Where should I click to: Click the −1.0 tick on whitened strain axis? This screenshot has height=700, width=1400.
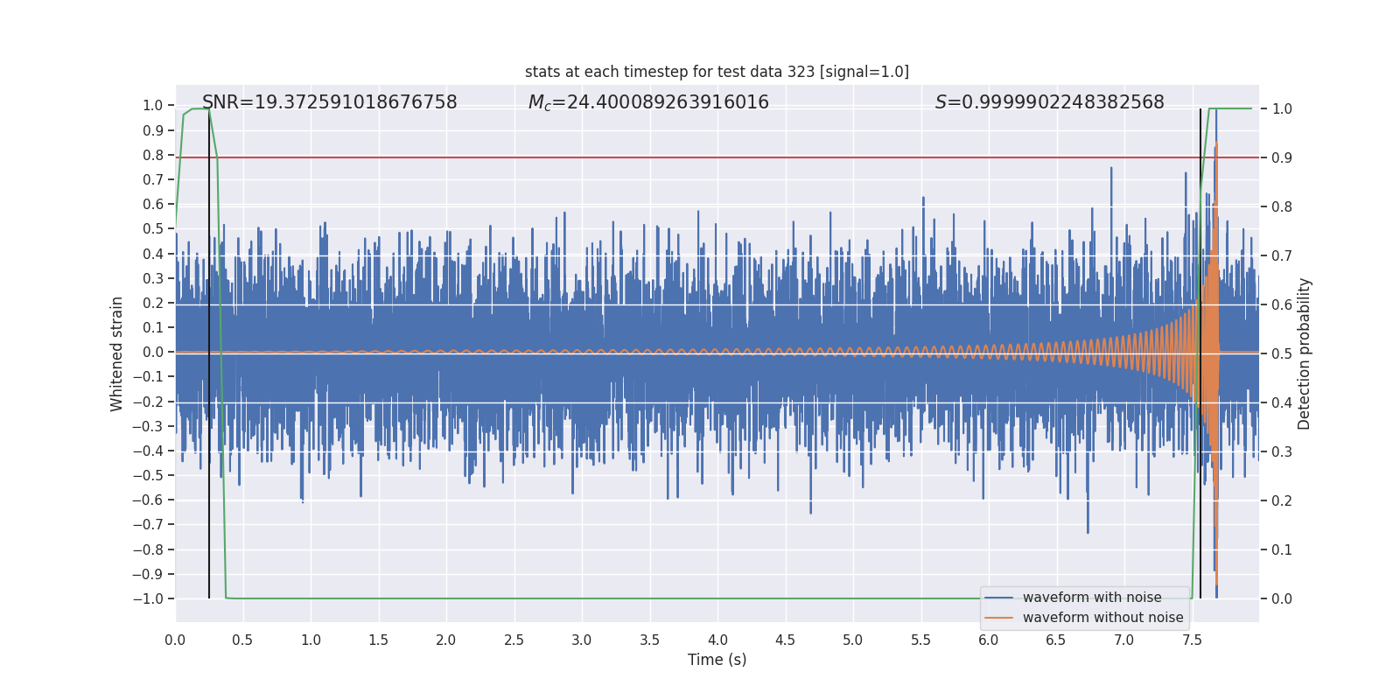(x=148, y=599)
